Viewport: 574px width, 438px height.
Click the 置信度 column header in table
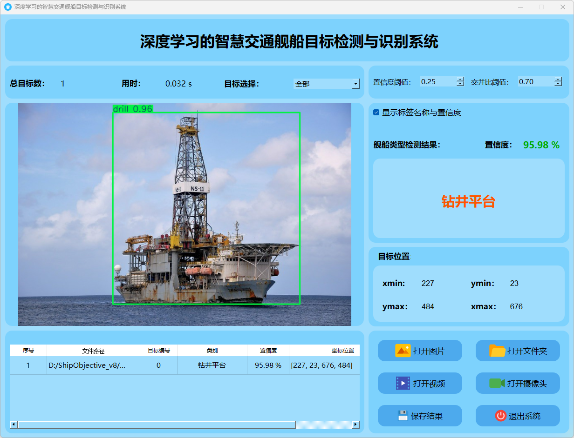tap(268, 351)
